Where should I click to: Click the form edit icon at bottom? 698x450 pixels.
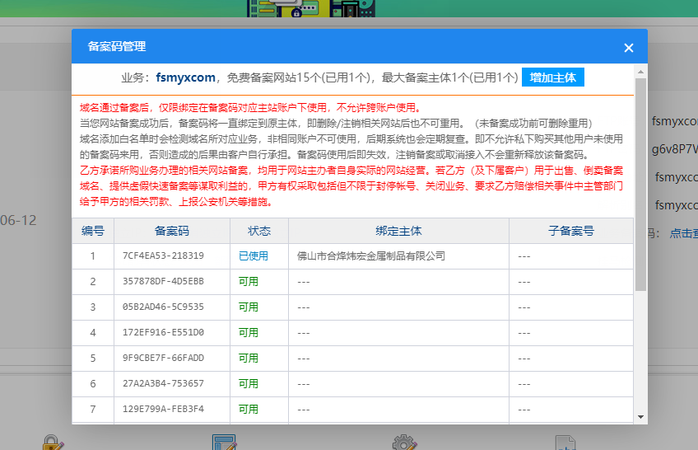pyautogui.click(x=224, y=443)
